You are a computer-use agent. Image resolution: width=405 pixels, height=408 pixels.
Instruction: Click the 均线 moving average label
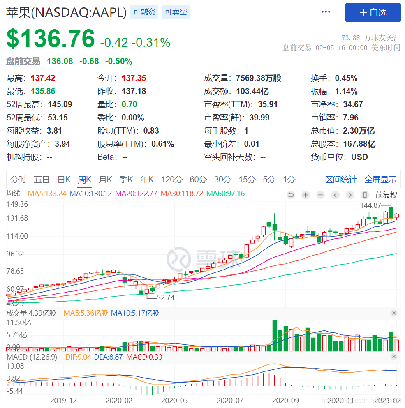[13, 194]
